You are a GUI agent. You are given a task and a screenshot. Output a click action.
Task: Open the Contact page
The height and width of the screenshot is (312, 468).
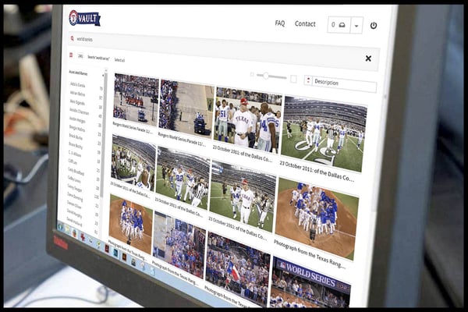click(x=305, y=24)
